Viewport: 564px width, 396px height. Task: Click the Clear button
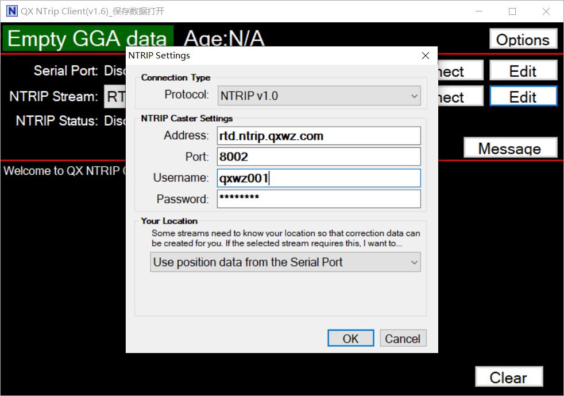[508, 377]
